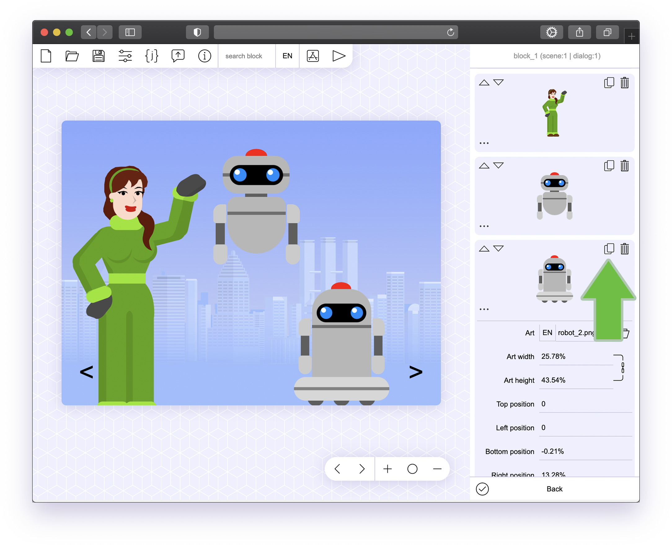This screenshot has width=672, height=545.
Task: Delete the wheeled robot layer
Action: [x=625, y=249]
